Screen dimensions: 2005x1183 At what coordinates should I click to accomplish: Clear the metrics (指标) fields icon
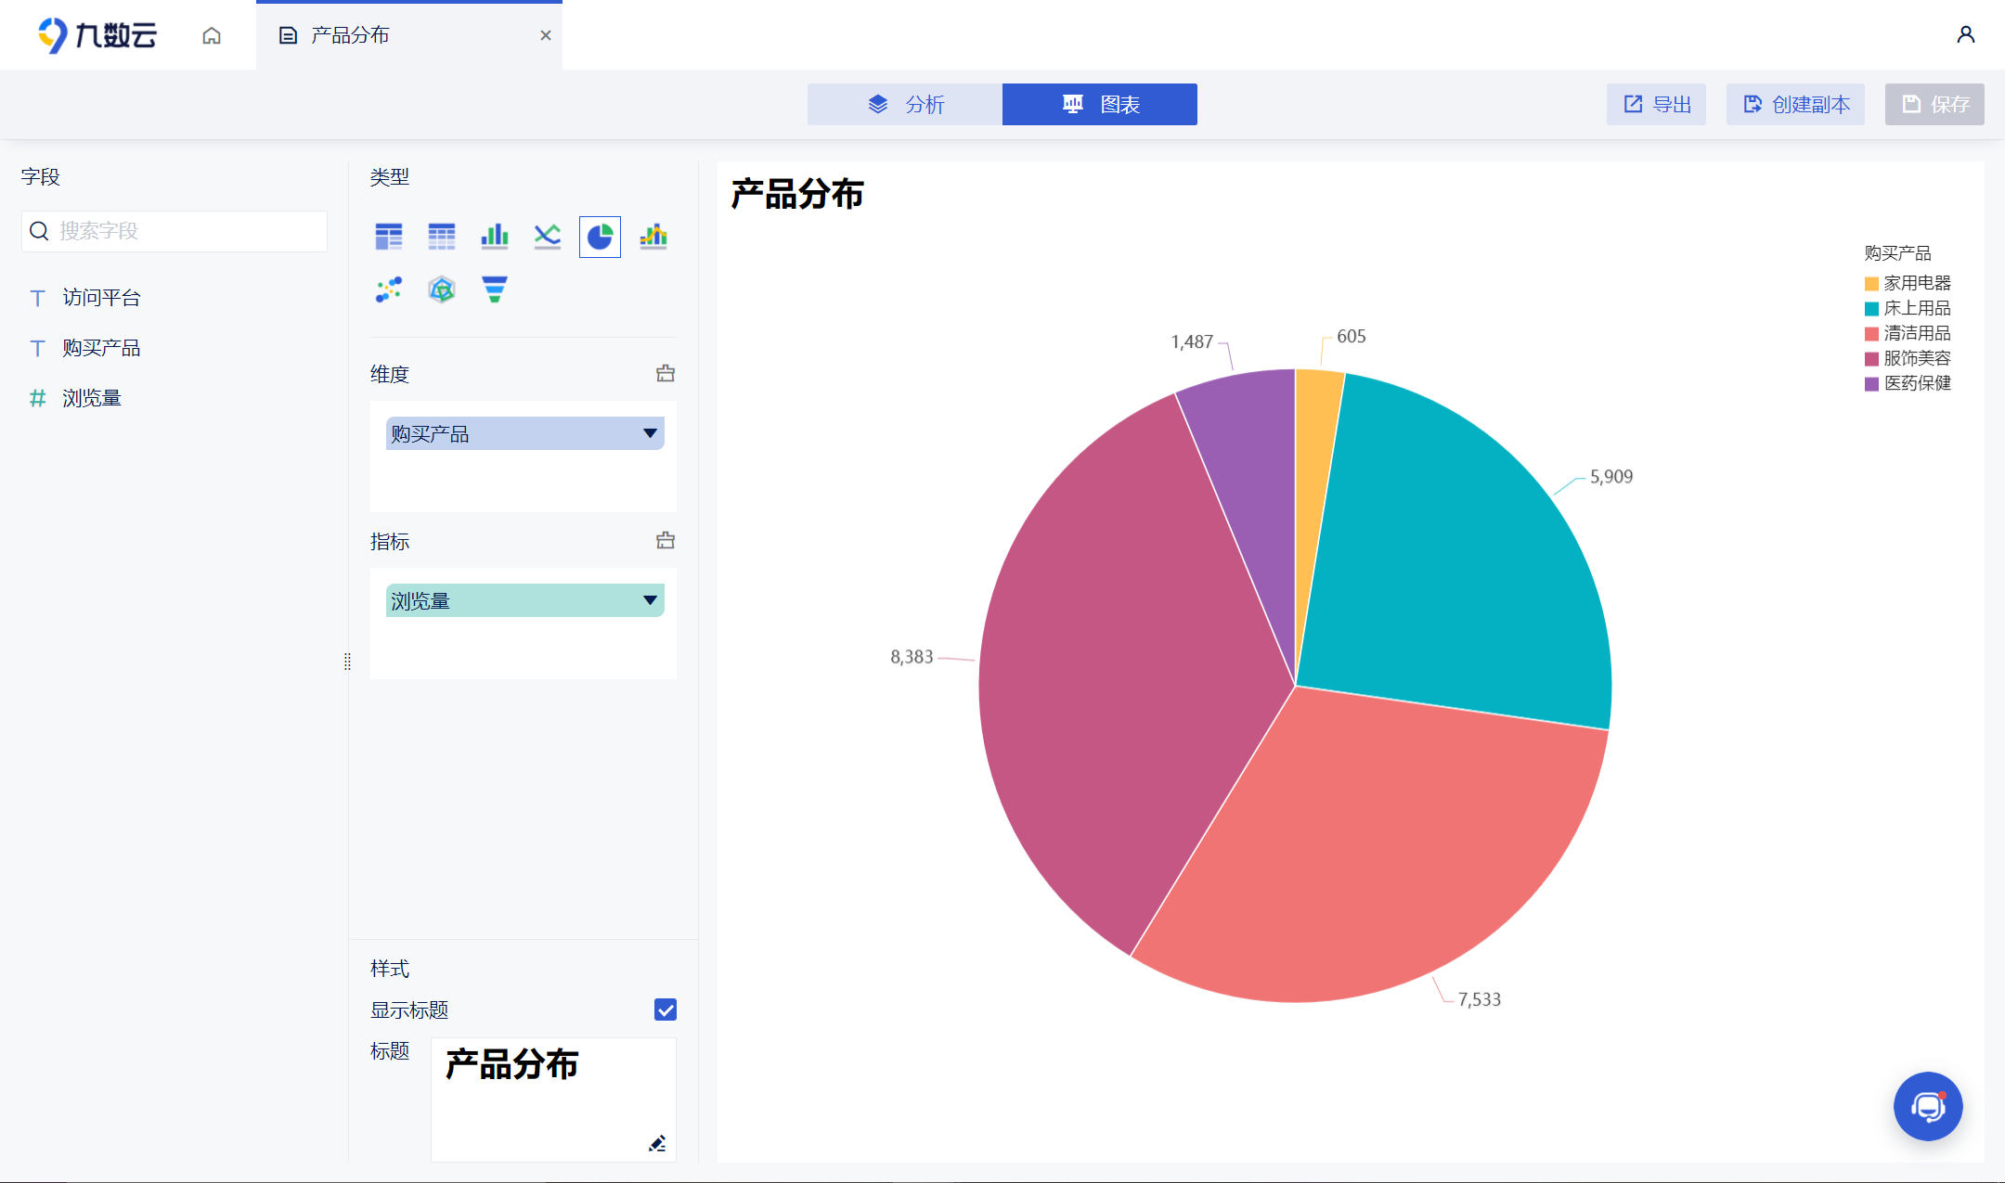click(666, 541)
